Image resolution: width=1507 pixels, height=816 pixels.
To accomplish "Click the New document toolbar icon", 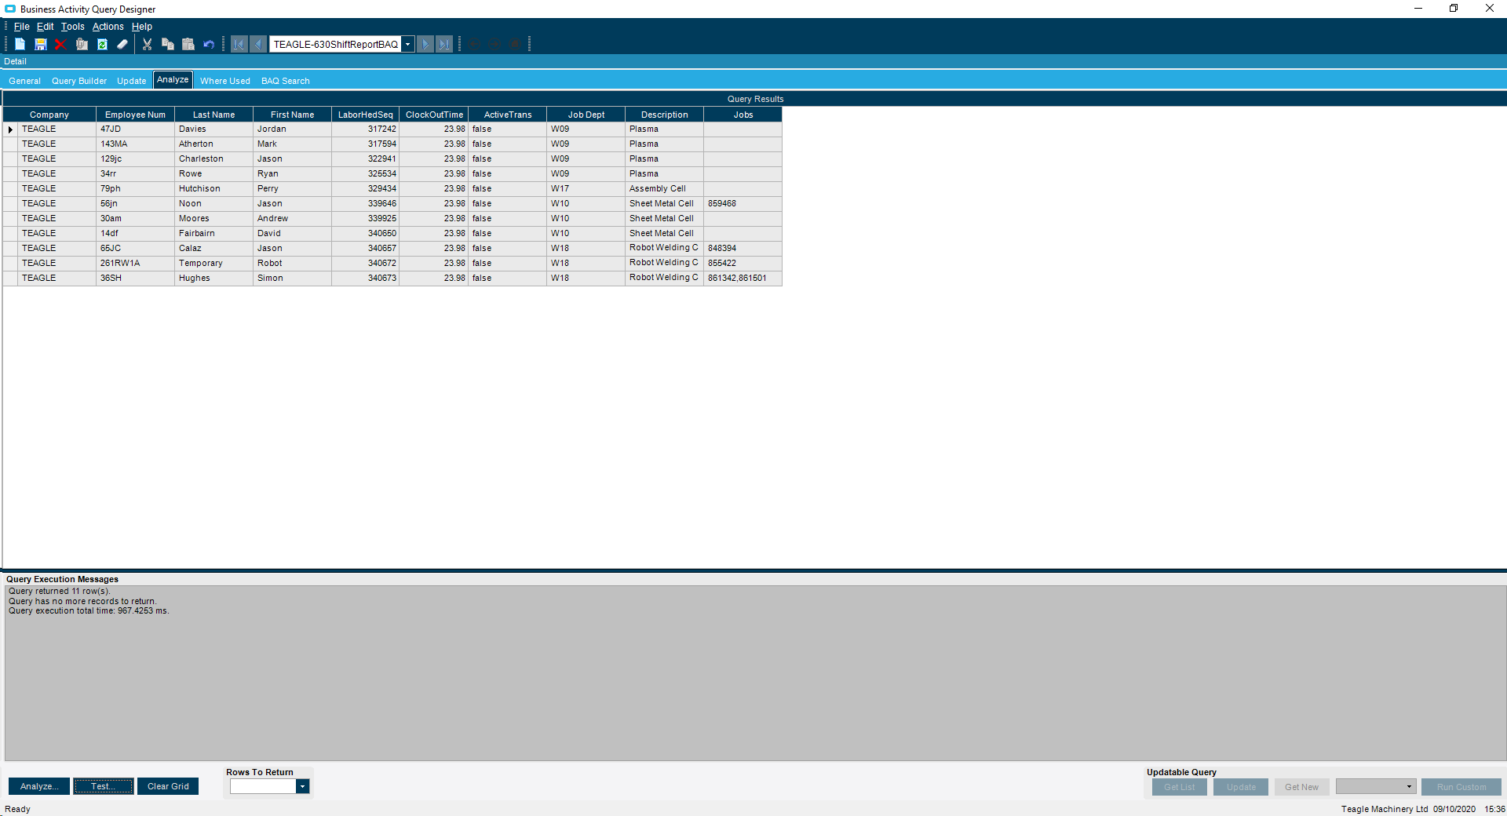I will tap(20, 45).
